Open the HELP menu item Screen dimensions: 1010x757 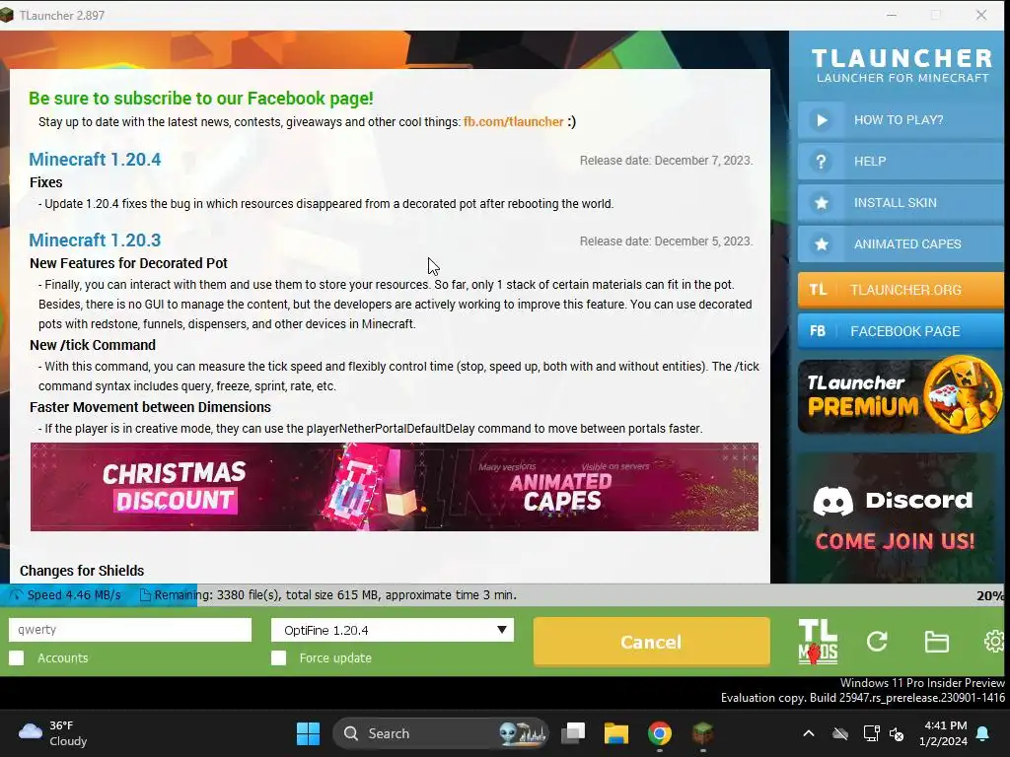[901, 162]
